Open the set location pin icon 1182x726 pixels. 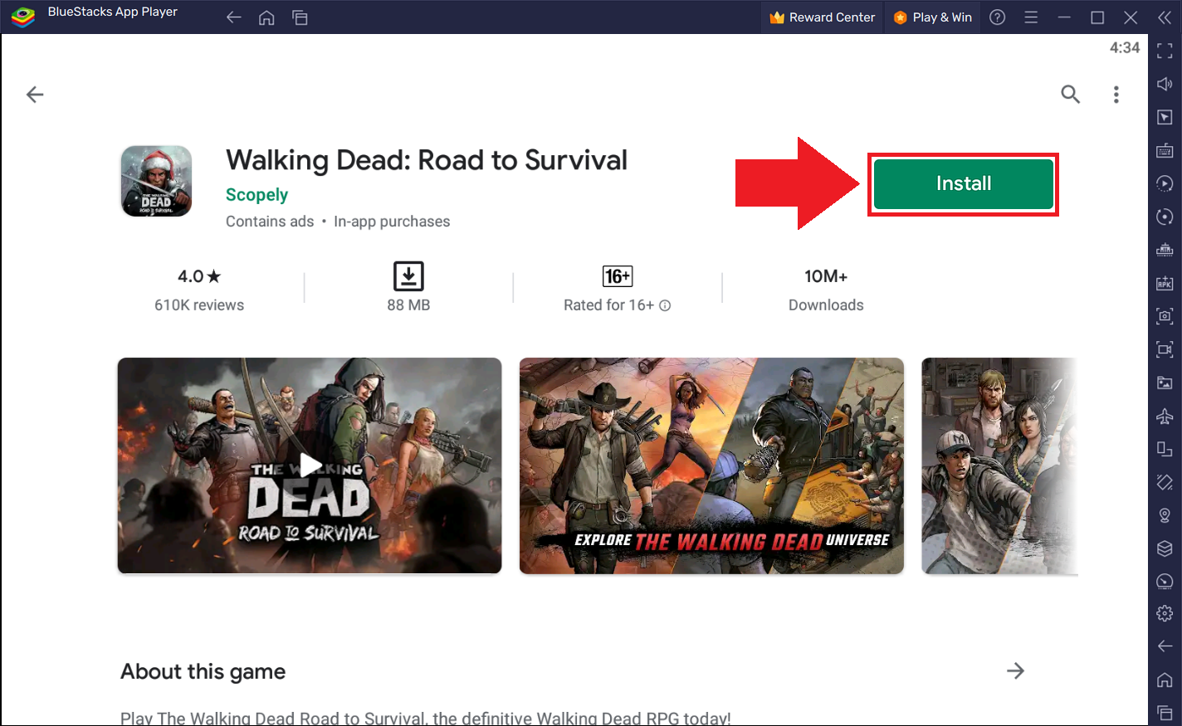[x=1165, y=515]
